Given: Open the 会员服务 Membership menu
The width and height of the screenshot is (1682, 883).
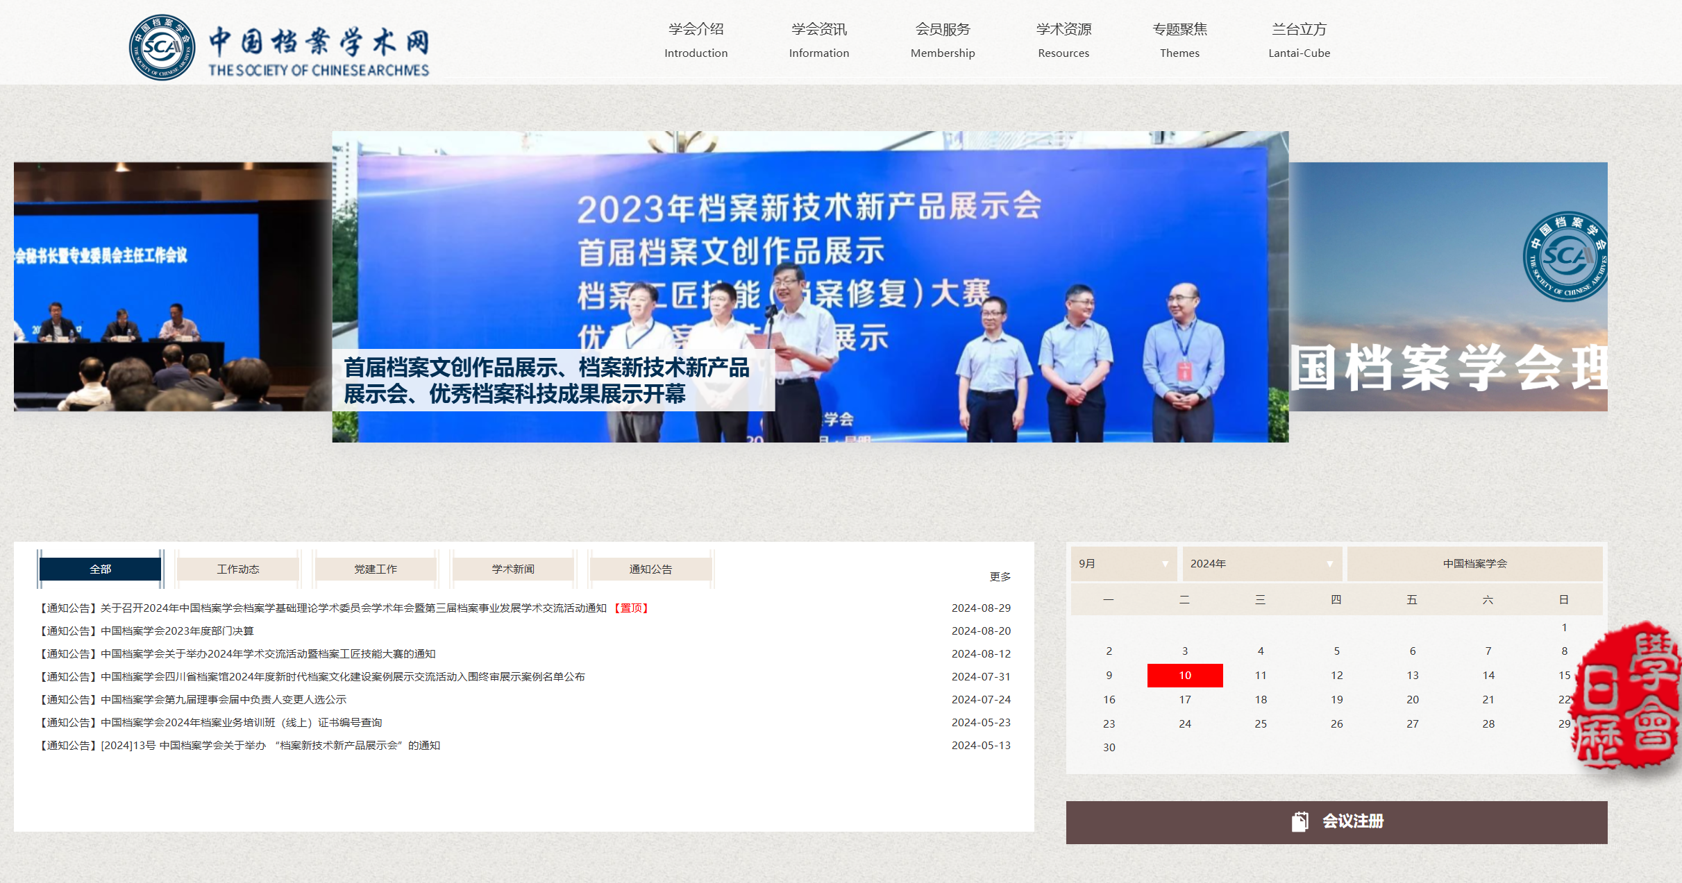Looking at the screenshot, I should click(x=943, y=40).
